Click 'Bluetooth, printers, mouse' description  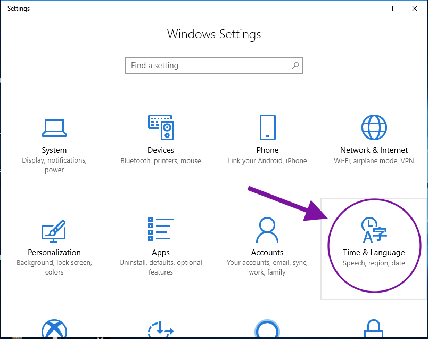[161, 161]
